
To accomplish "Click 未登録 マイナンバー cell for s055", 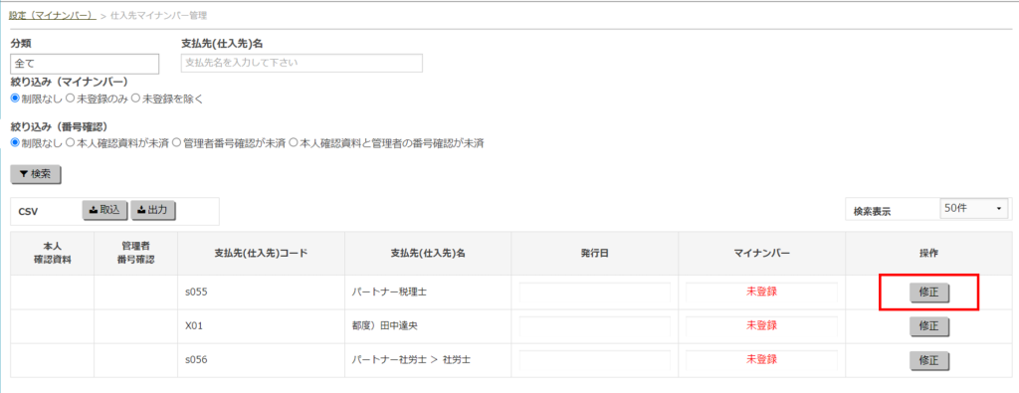I will 761,293.
